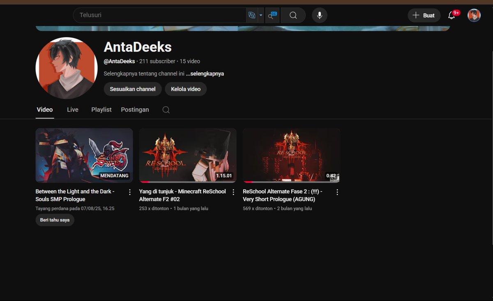This screenshot has height=301, width=493.
Task: Click the 211 subscriber text
Action: click(157, 61)
